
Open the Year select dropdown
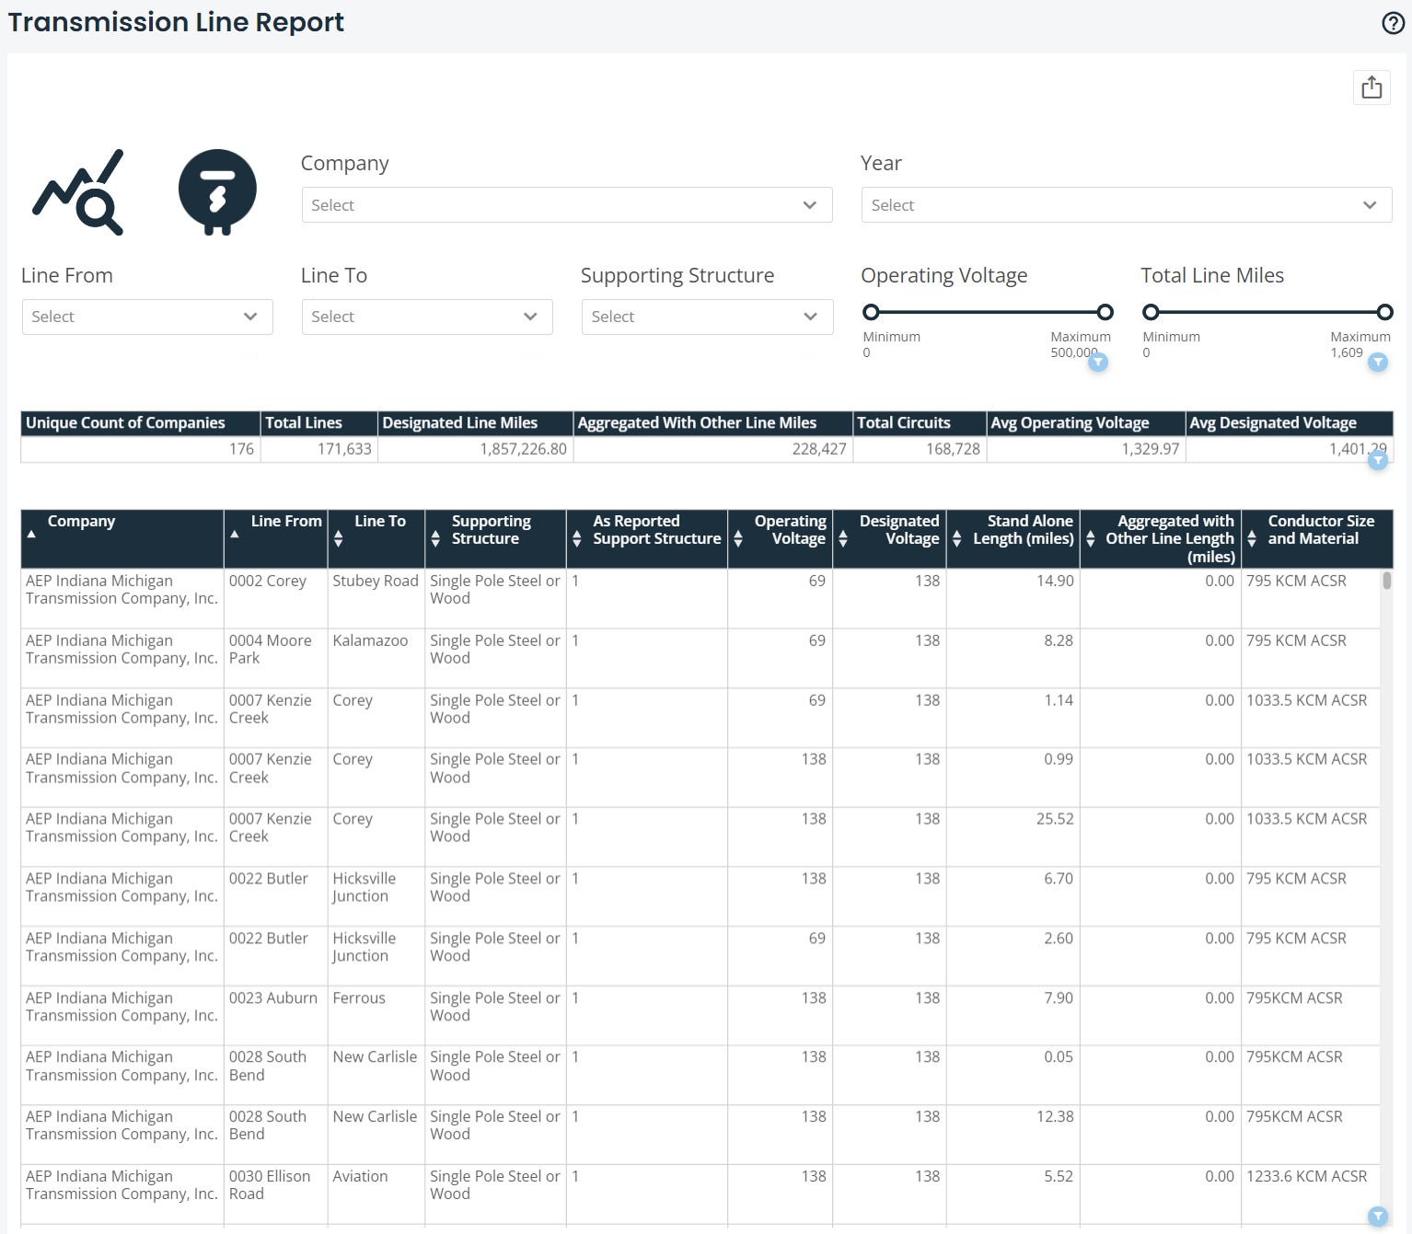1127,205
